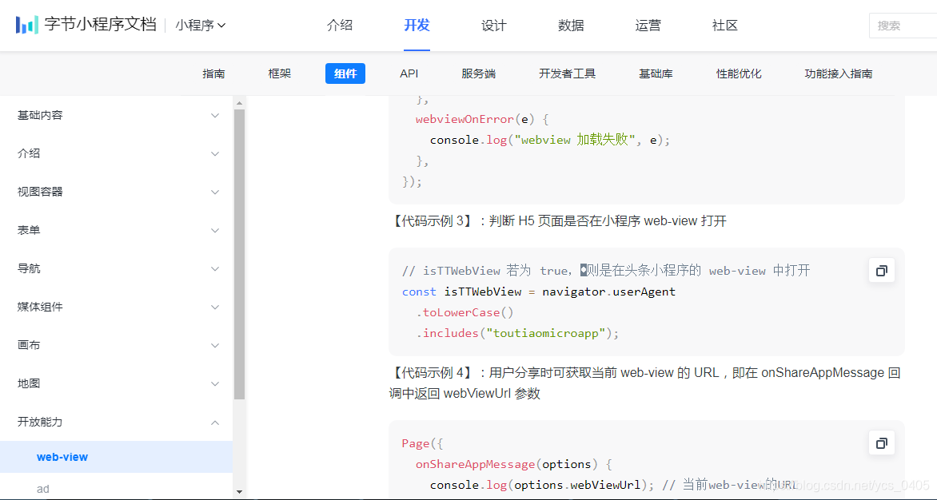
Task: Copy code example 4 using copy icon
Action: click(881, 442)
